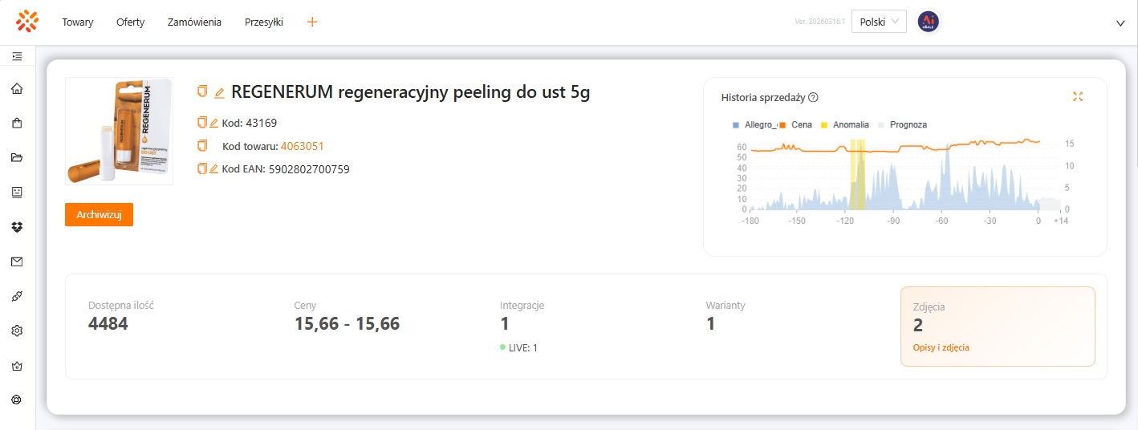Collapse the sidebar with the menu toggle
Viewport: 1138px width, 430px height.
(17, 56)
